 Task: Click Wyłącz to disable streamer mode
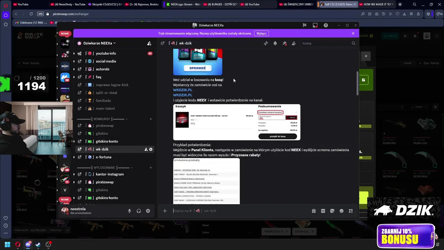tap(262, 33)
